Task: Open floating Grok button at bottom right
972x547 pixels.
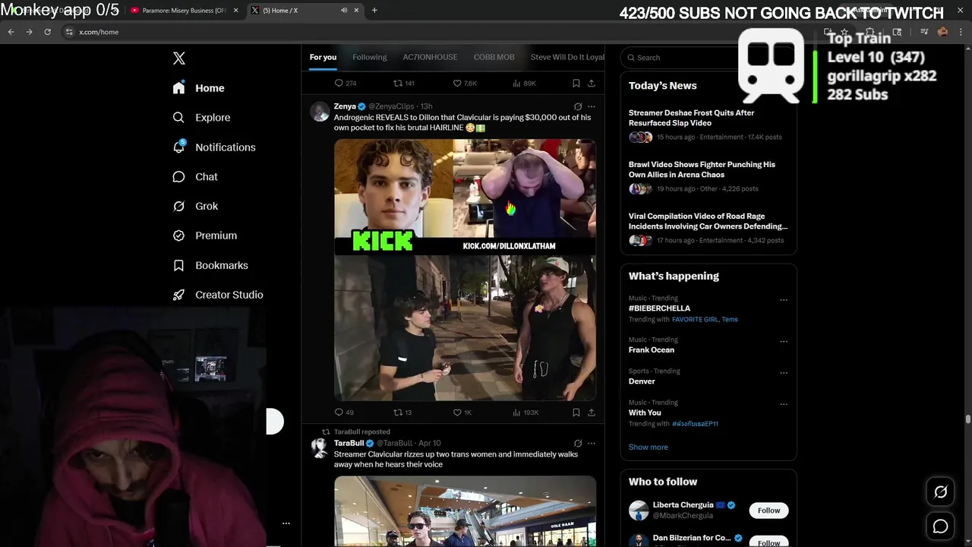Action: tap(940, 492)
